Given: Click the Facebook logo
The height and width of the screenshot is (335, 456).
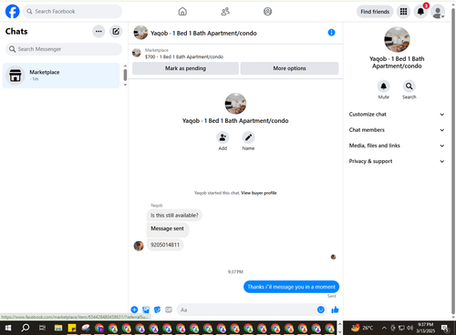Looking at the screenshot, I should click(x=12, y=12).
